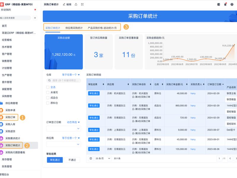The width and height of the screenshot is (237, 178).
Task: Open 经营看板 in the sidebar
Action: click(x=7, y=40)
